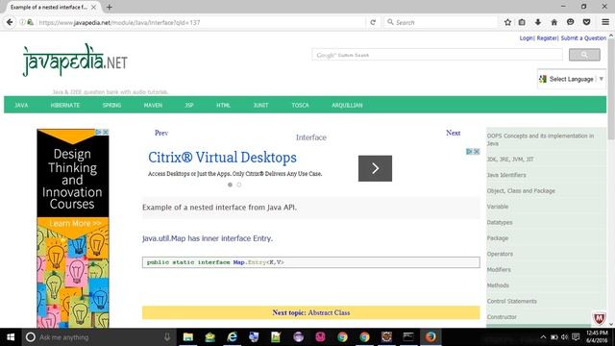
Task: Open Datatypes sidebar topic
Action: click(x=500, y=222)
